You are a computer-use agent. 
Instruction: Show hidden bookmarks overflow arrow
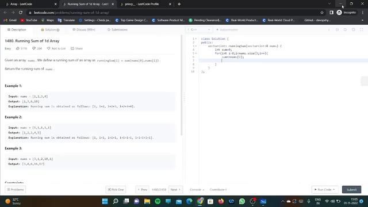[362, 20]
